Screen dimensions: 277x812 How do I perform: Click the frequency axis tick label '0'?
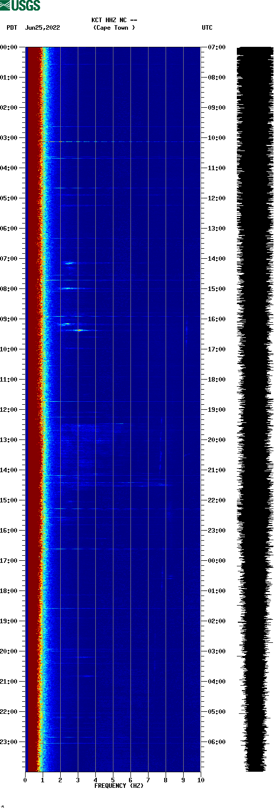pos(25,780)
